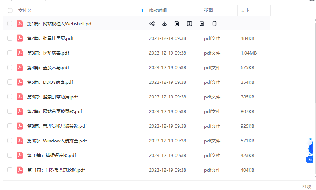Click the 1.04MB size cell
The width and height of the screenshot is (316, 190).
coord(249,53)
